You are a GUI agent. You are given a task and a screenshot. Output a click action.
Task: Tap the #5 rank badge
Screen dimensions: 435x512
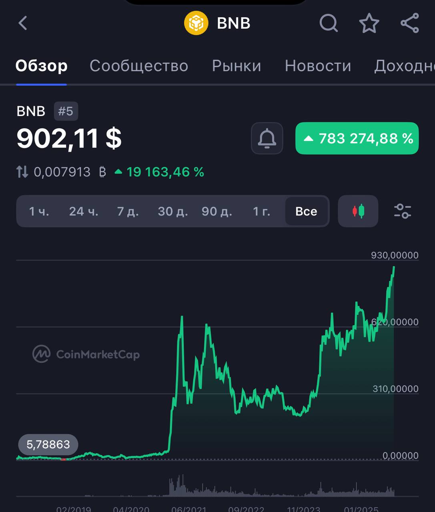66,111
